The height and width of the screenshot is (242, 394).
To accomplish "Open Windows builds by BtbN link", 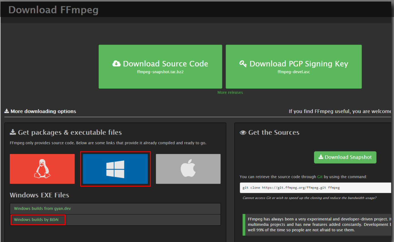I will 36,220.
